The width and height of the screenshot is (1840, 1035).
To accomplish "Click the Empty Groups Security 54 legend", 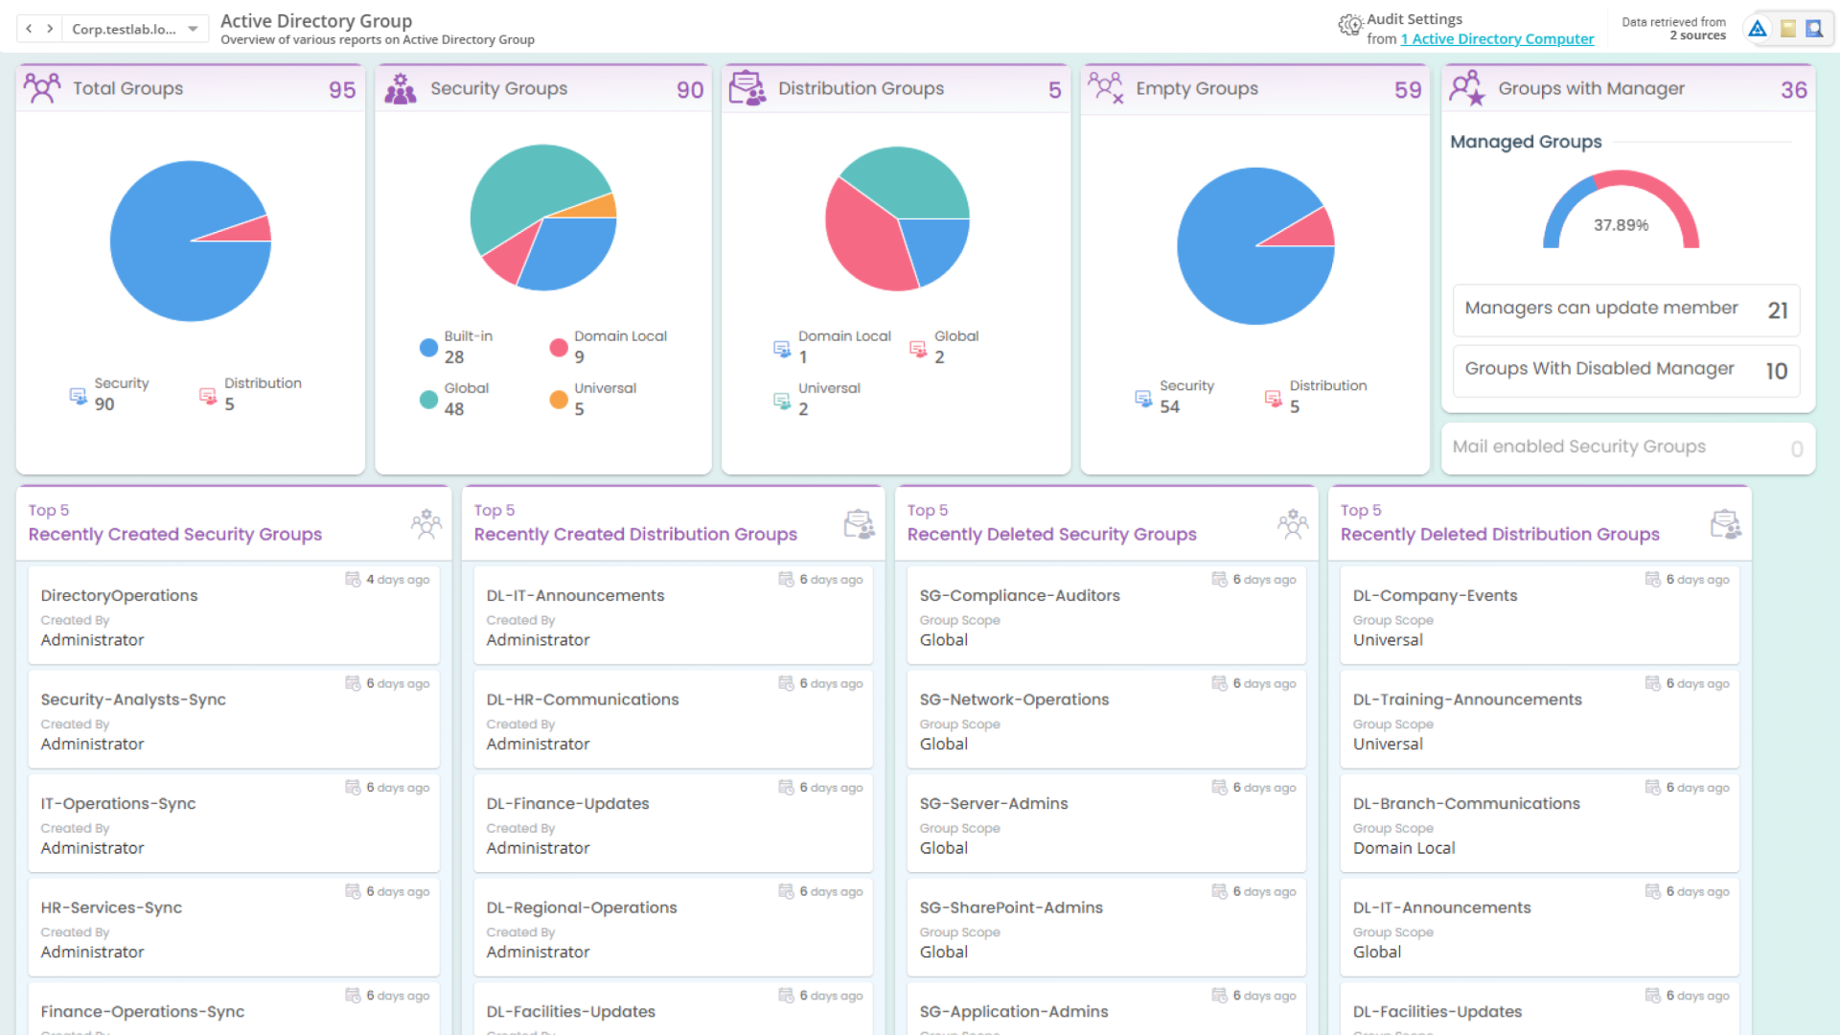I will click(1175, 397).
